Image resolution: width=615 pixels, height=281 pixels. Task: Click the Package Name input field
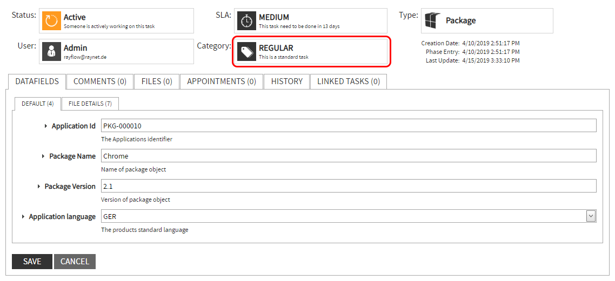point(349,156)
